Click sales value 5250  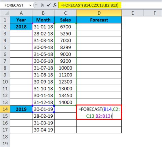[x=65, y=34]
